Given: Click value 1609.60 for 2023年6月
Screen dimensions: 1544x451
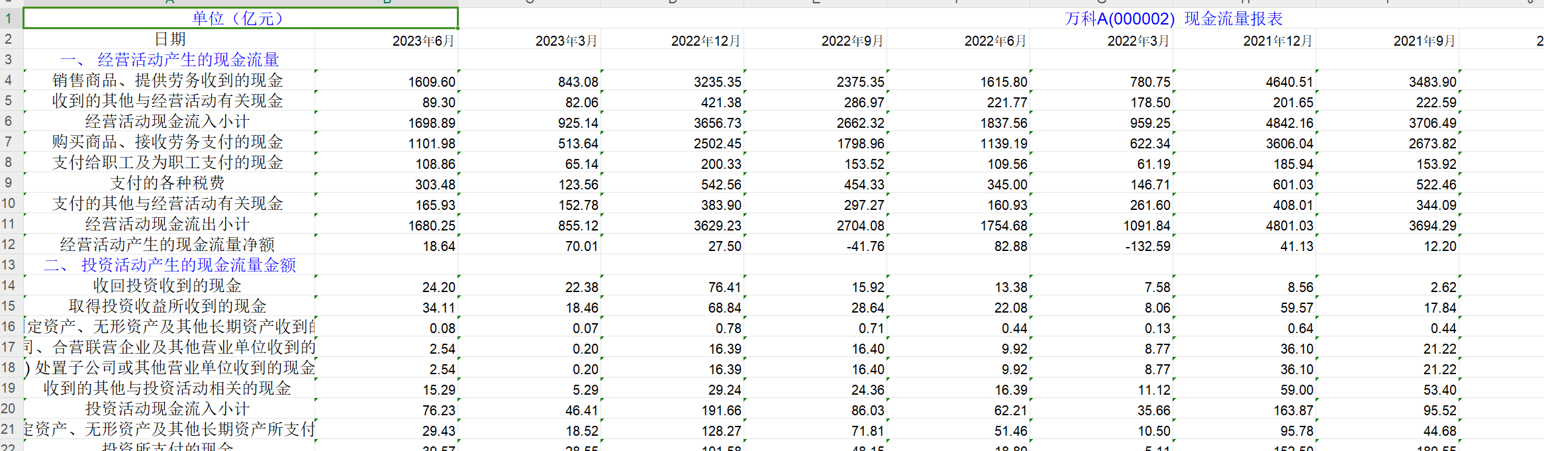Looking at the screenshot, I should [432, 82].
